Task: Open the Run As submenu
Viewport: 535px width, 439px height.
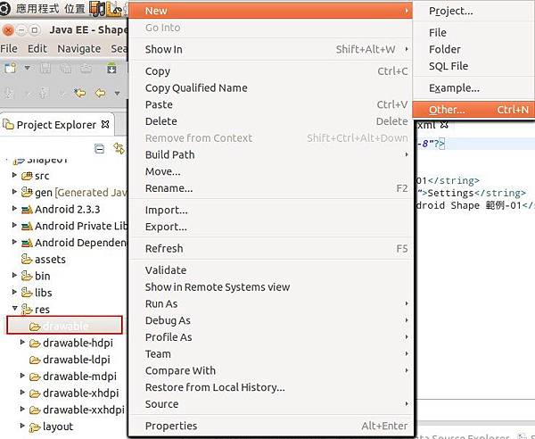Action: point(270,304)
